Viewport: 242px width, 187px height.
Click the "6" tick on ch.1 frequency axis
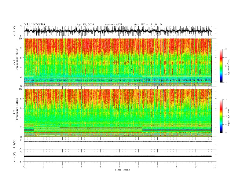click(x=21, y=58)
